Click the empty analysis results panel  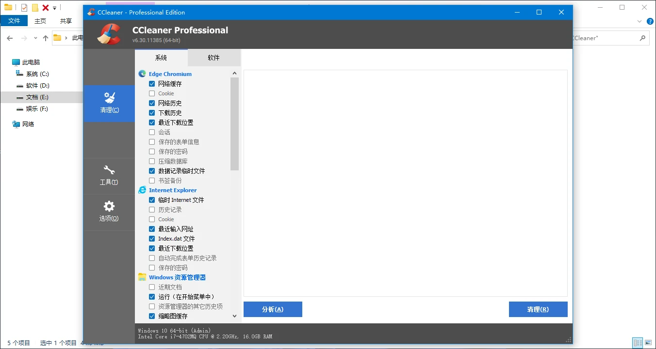pyautogui.click(x=406, y=183)
